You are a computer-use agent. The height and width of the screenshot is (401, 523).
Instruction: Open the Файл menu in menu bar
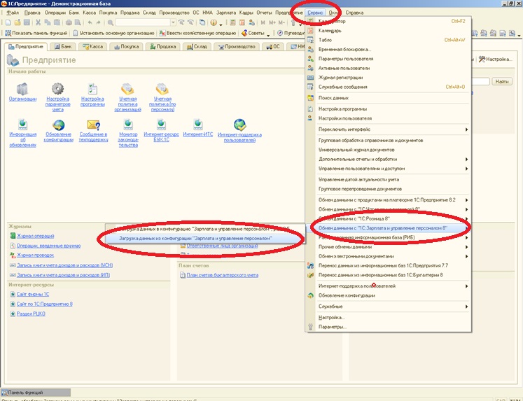coord(13,13)
